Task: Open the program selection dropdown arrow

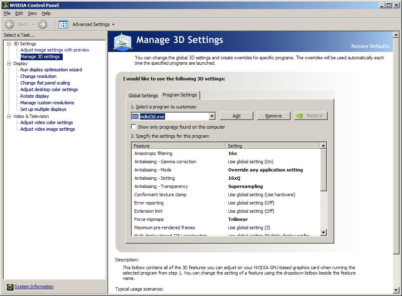Action: click(x=212, y=116)
